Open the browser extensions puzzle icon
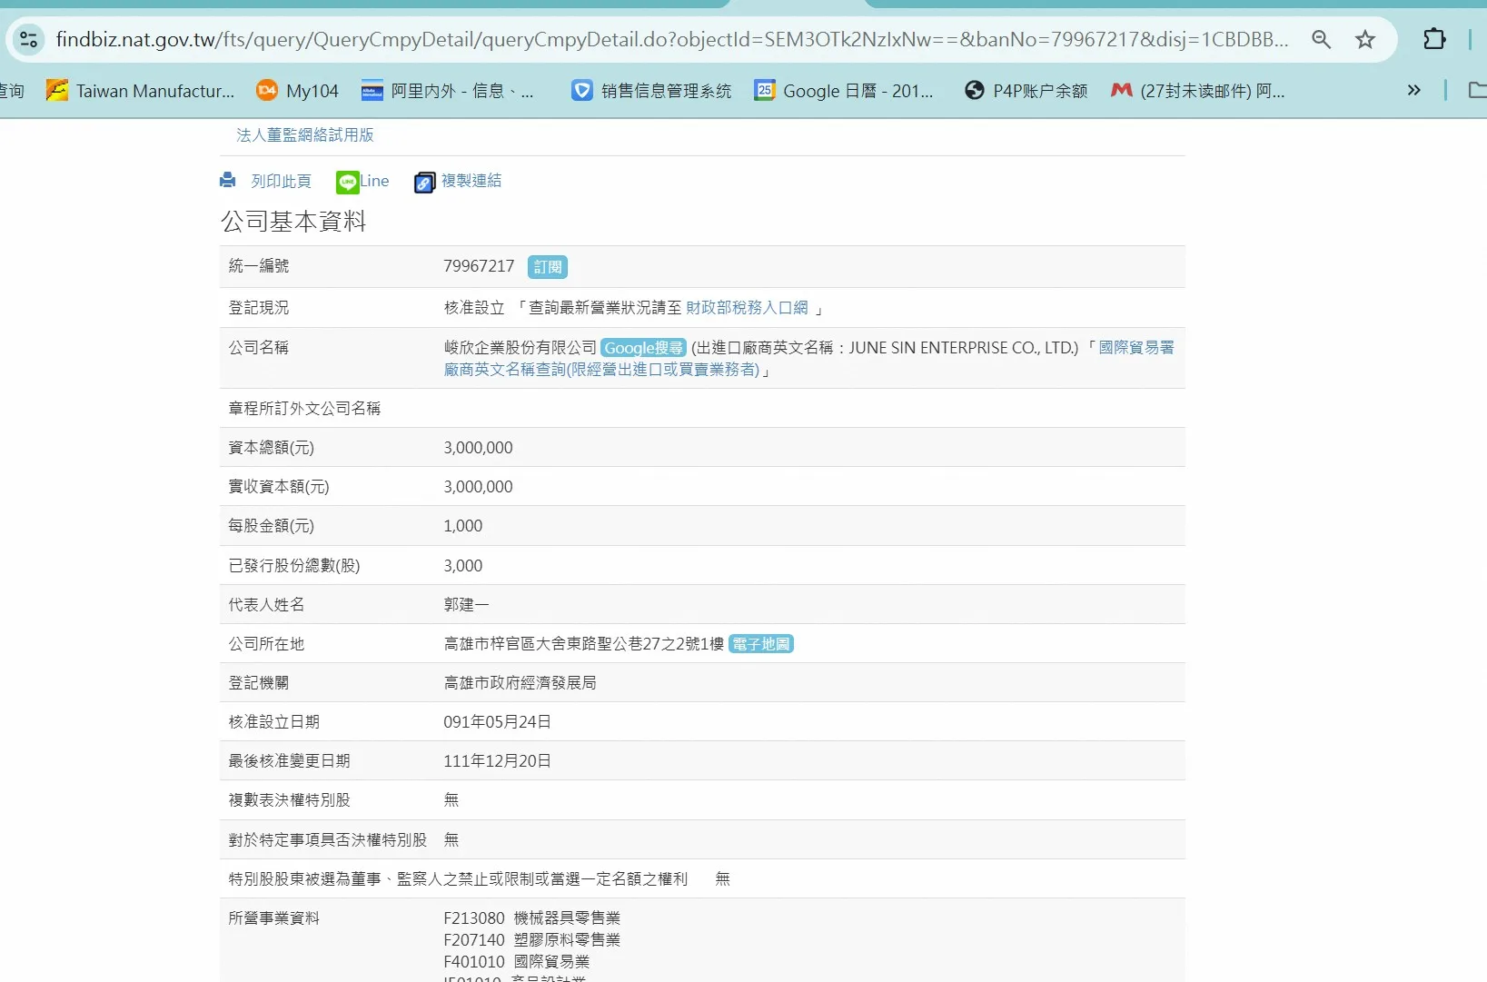 click(x=1434, y=39)
